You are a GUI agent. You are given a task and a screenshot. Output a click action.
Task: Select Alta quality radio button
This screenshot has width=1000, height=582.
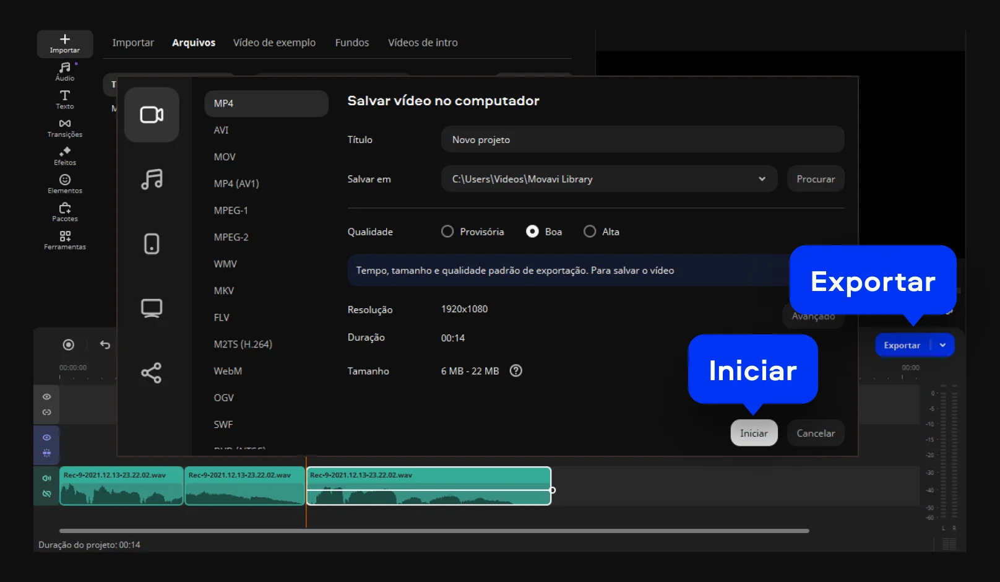[x=590, y=232]
